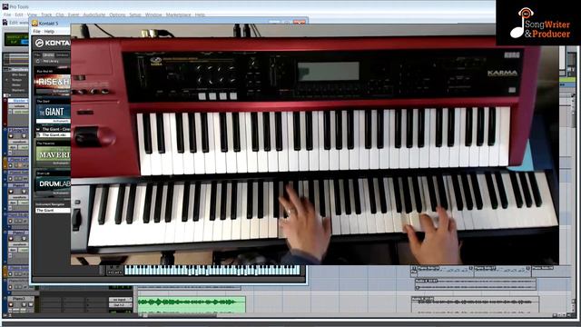This screenshot has width=581, height=327.
Task: Select 'The Giant' in the Instrument Navigator
Action: point(53,210)
